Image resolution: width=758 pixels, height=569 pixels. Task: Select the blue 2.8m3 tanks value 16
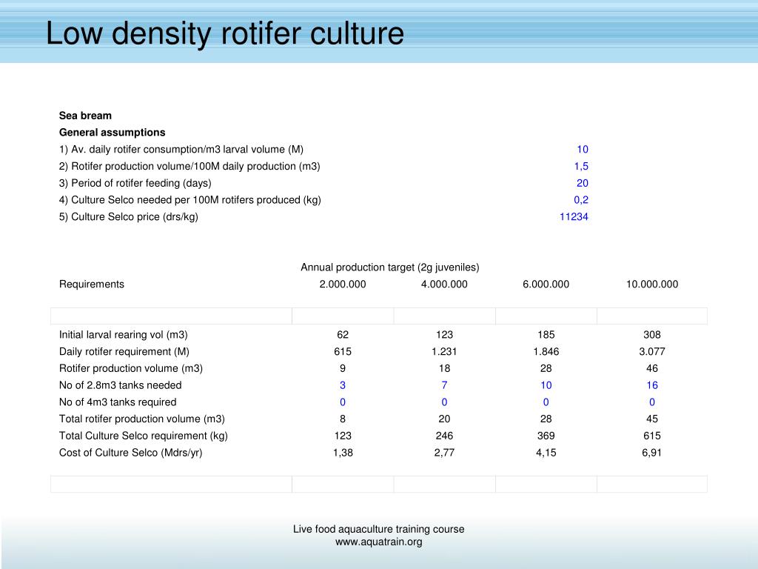[x=652, y=385]
